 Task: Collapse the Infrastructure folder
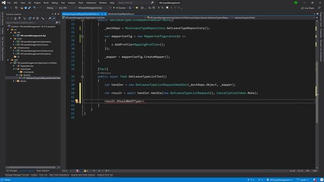pyautogui.click(x=11, y=48)
